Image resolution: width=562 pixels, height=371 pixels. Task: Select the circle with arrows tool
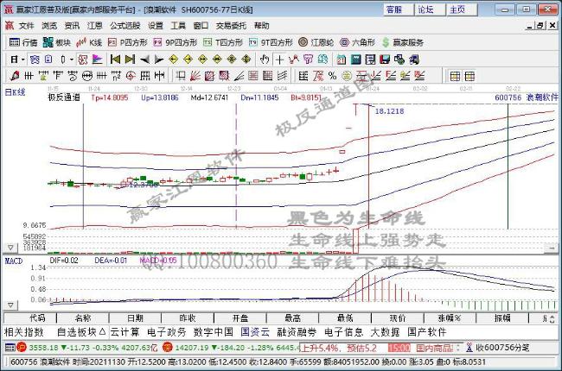(87, 76)
